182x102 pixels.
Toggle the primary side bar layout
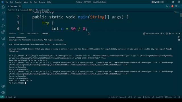point(152,2)
